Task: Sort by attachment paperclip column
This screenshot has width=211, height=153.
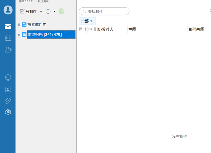Action: click(95, 29)
